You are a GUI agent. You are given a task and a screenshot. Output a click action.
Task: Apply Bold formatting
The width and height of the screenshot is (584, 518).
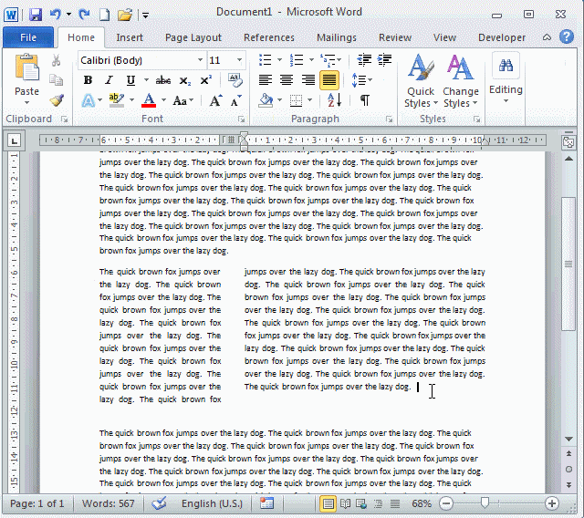coord(88,80)
